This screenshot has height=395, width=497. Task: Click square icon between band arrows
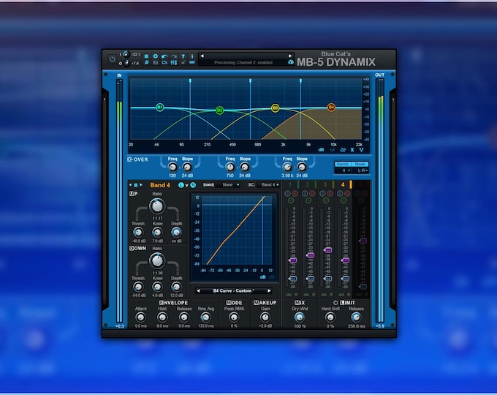click(135, 185)
